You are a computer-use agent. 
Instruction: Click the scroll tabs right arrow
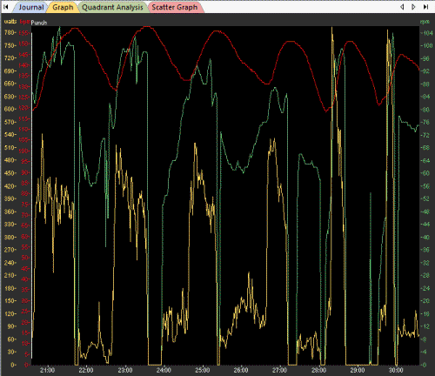pos(414,7)
